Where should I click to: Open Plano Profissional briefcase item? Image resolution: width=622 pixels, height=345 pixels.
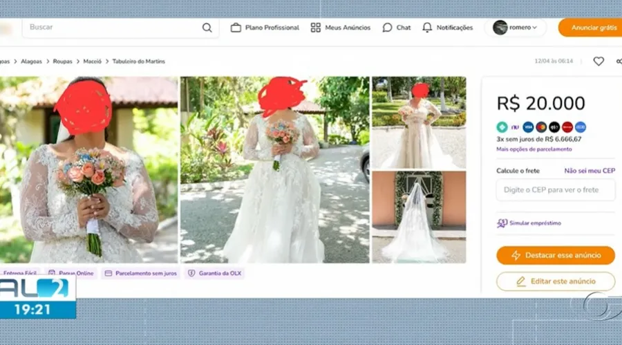(265, 28)
